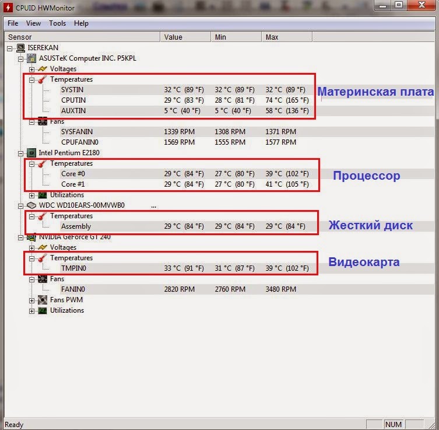Click the Pentium Utilizations graph icon
This screenshot has width=439, height=430.
43,195
